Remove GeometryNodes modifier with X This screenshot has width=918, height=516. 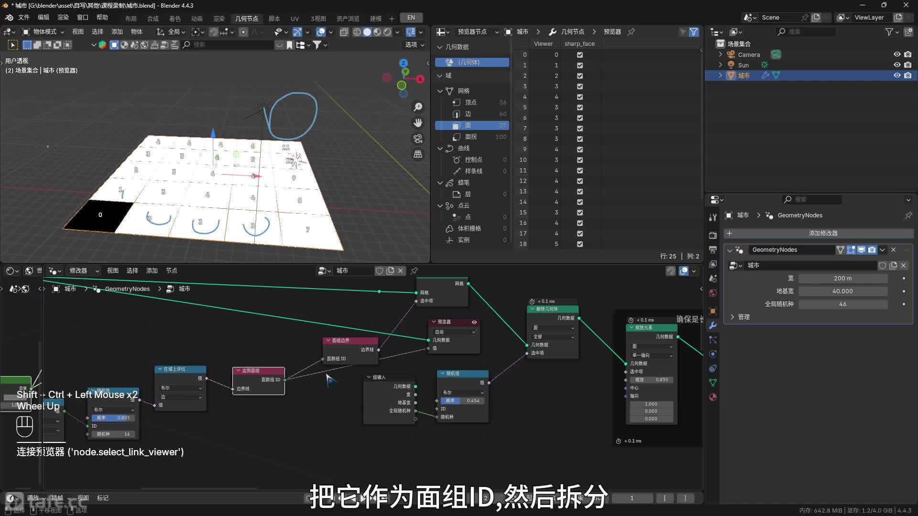point(893,250)
